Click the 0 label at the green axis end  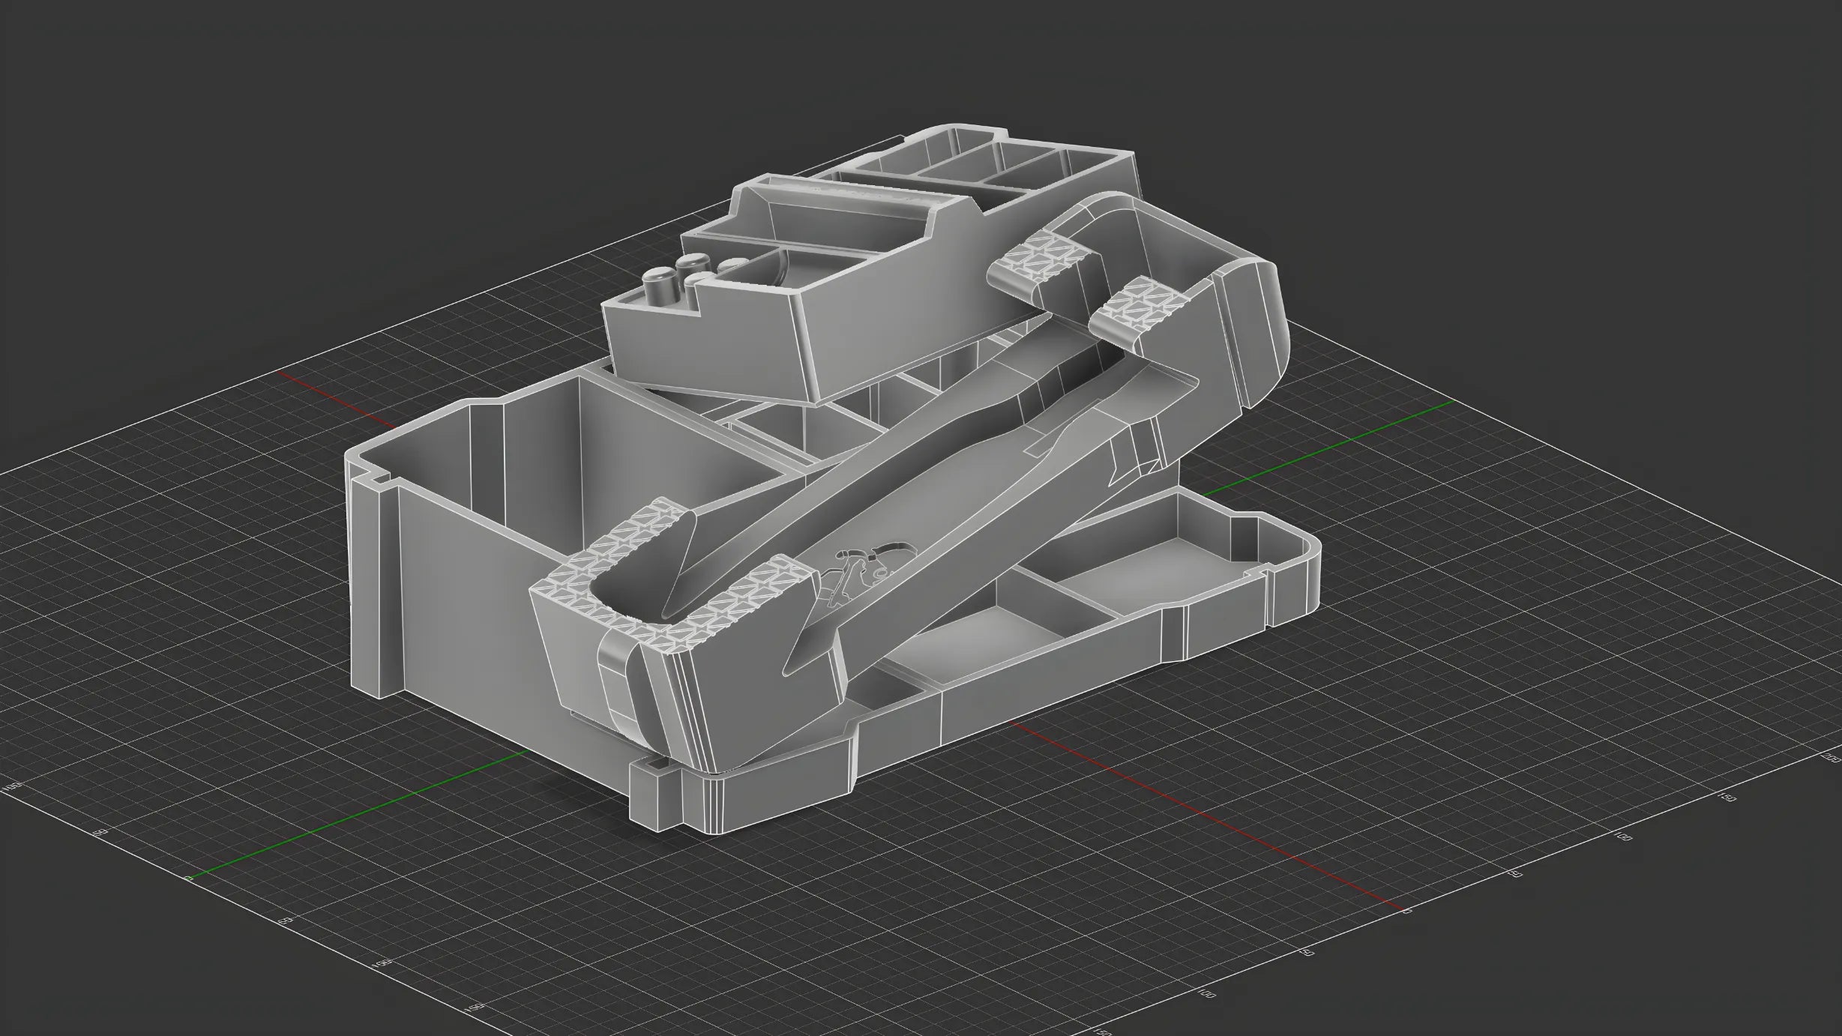point(187,879)
